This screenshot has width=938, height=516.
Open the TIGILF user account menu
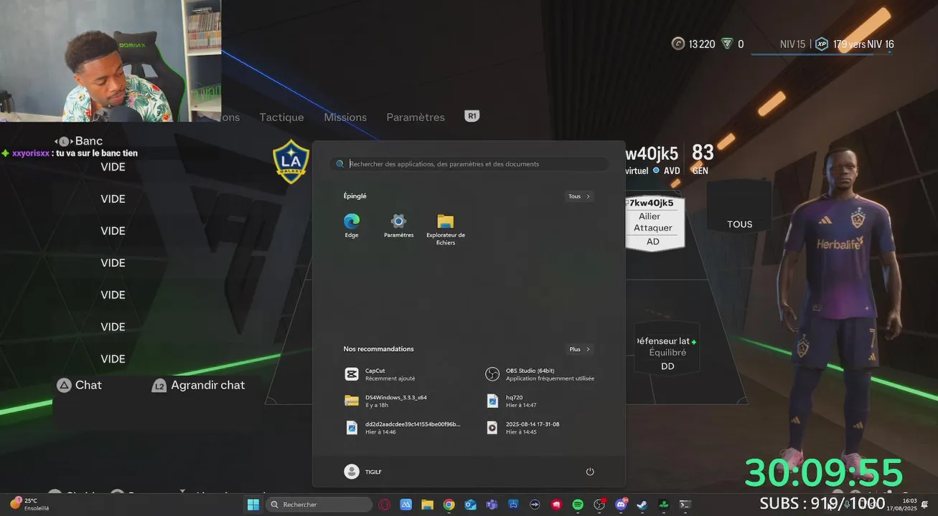point(363,472)
